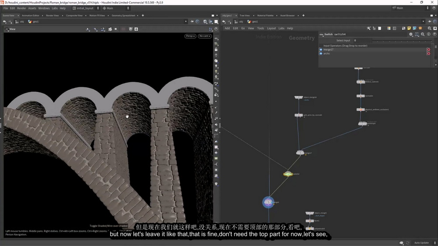This screenshot has width=438, height=246.
Task: Remove merge17 input with red button
Action: pos(428,49)
